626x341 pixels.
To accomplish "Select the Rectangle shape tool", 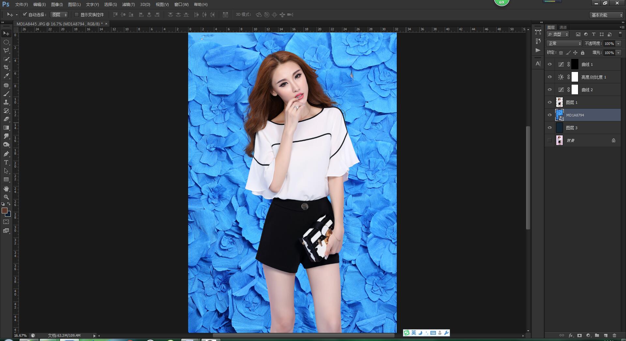I will coord(6,179).
